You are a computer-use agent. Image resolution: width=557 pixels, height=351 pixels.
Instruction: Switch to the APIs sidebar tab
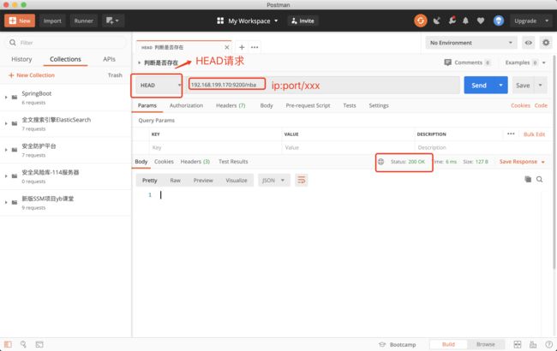pos(109,59)
